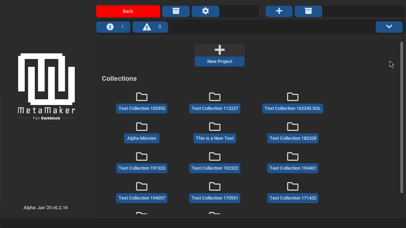Image resolution: width=406 pixels, height=228 pixels.
Task: Open Test Collection 102952 label
Action: 142,108
